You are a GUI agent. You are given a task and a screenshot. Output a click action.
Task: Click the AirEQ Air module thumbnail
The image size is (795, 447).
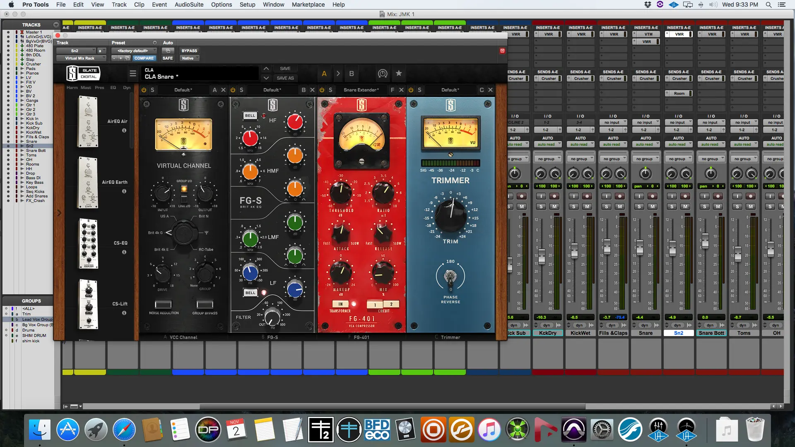(x=88, y=122)
